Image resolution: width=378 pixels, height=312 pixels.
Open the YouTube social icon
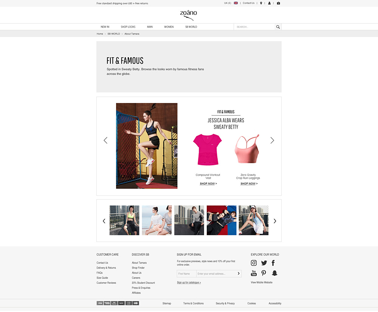[254, 273]
